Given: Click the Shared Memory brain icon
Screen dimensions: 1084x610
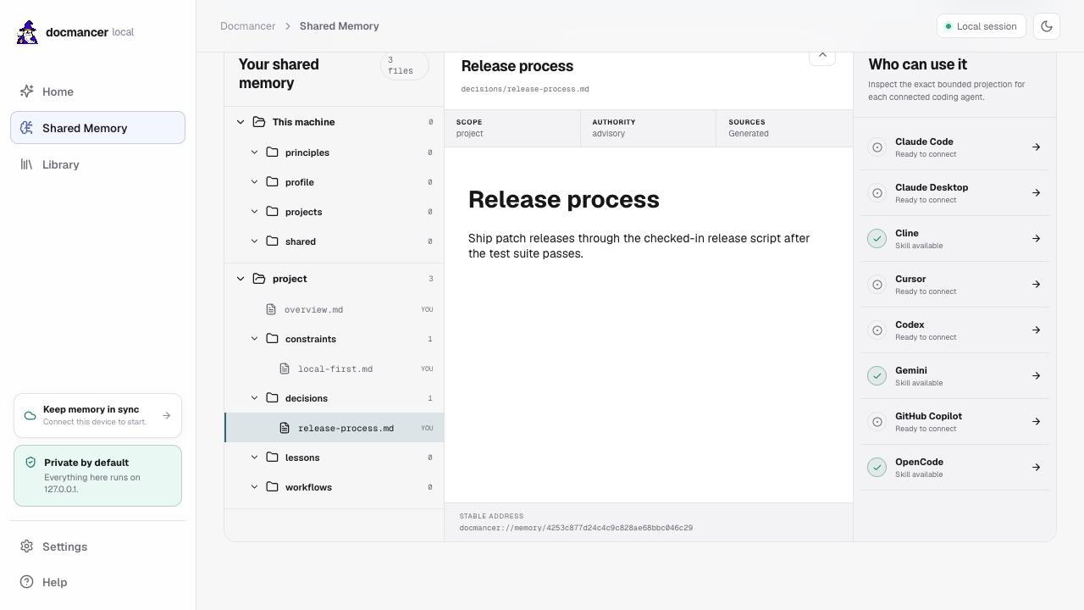Looking at the screenshot, I should [27, 128].
